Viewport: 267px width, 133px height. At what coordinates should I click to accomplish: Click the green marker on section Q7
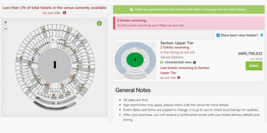tap(89, 68)
